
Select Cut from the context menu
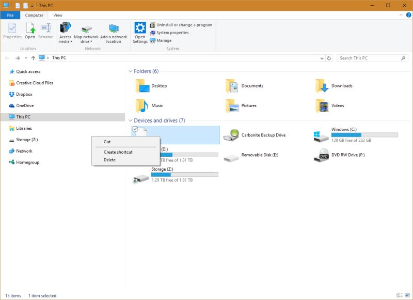pos(106,141)
